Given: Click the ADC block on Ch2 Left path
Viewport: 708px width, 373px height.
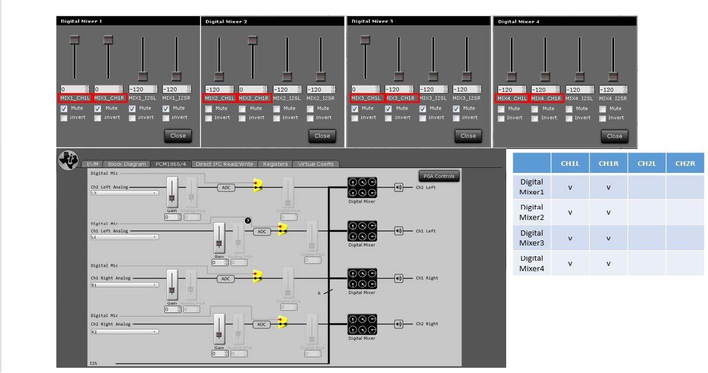Looking at the screenshot, I should click(x=226, y=187).
